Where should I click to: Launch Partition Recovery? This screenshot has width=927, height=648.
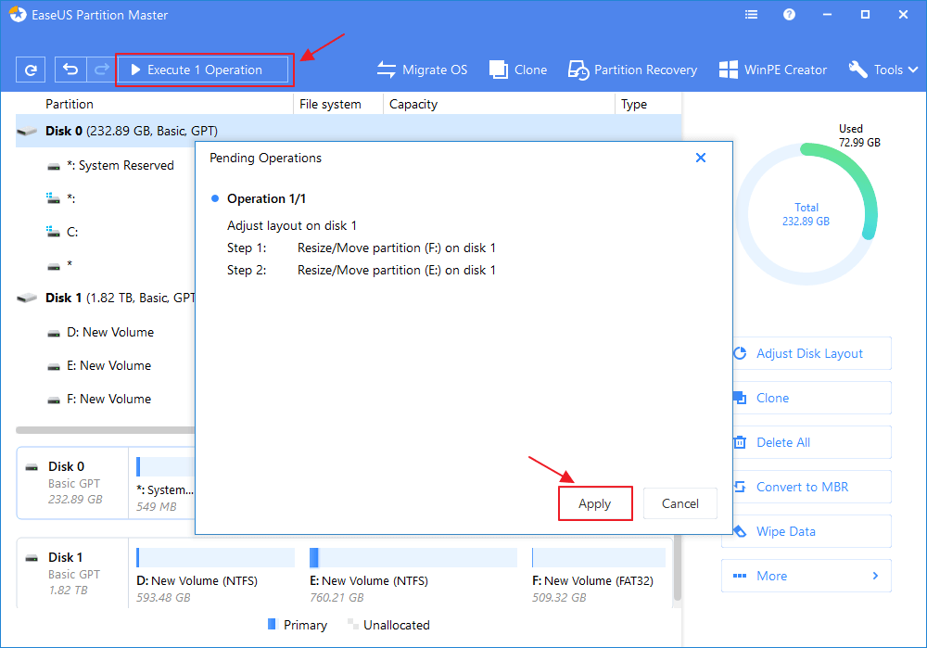point(632,70)
